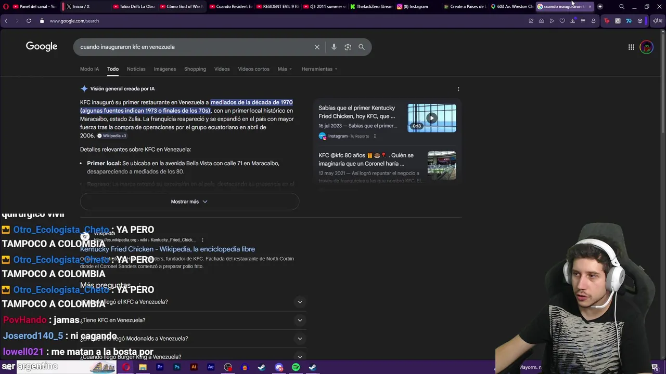Open 'KFC @kfc 80 años' result
The width and height of the screenshot is (666, 374).
366,159
